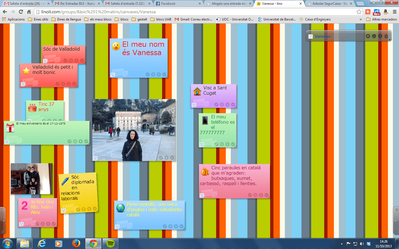This screenshot has width=399, height=249.
Task: Open the Chrome menu
Action: [395, 12]
